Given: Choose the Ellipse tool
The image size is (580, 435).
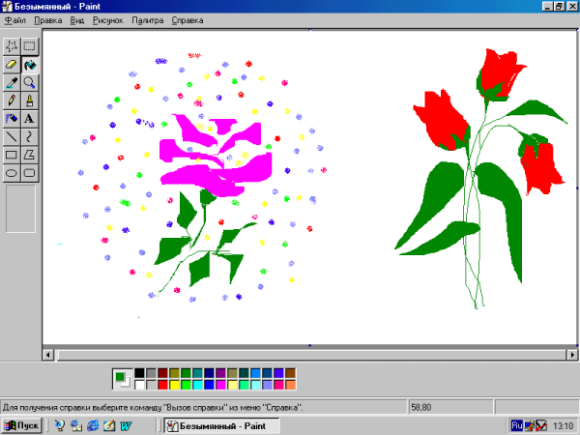Looking at the screenshot, I should (x=12, y=172).
